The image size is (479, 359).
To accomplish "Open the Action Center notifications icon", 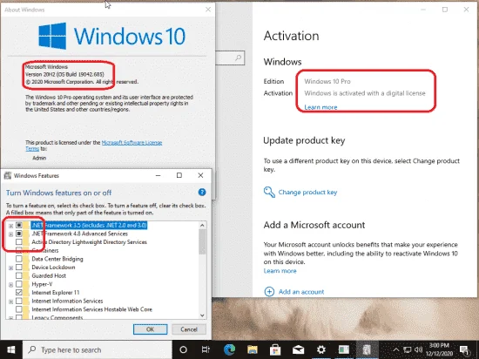I will tap(464, 349).
